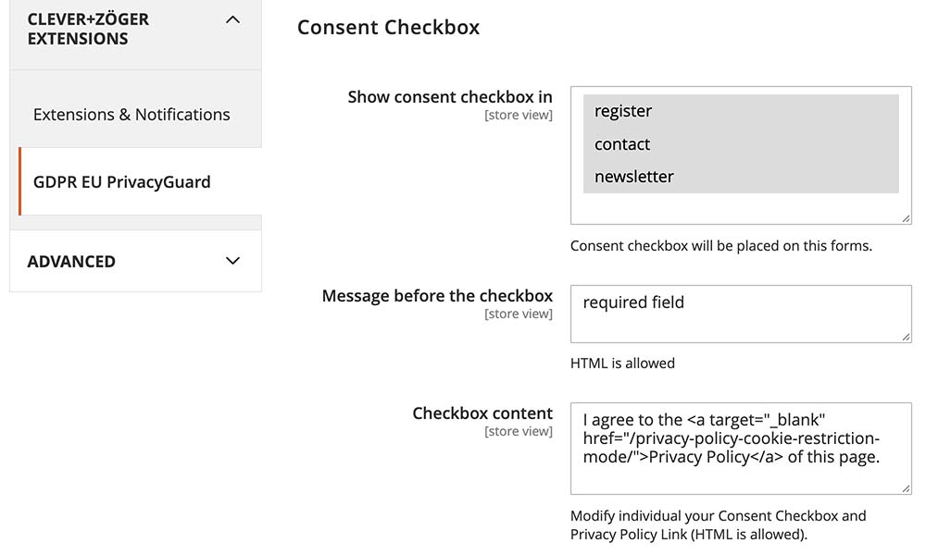This screenshot has height=555, width=926.
Task: Click the Checkbox content textarea
Action: [x=741, y=449]
